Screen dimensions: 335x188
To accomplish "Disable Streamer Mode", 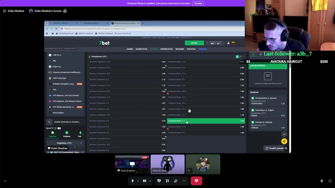I will [x=198, y=3].
